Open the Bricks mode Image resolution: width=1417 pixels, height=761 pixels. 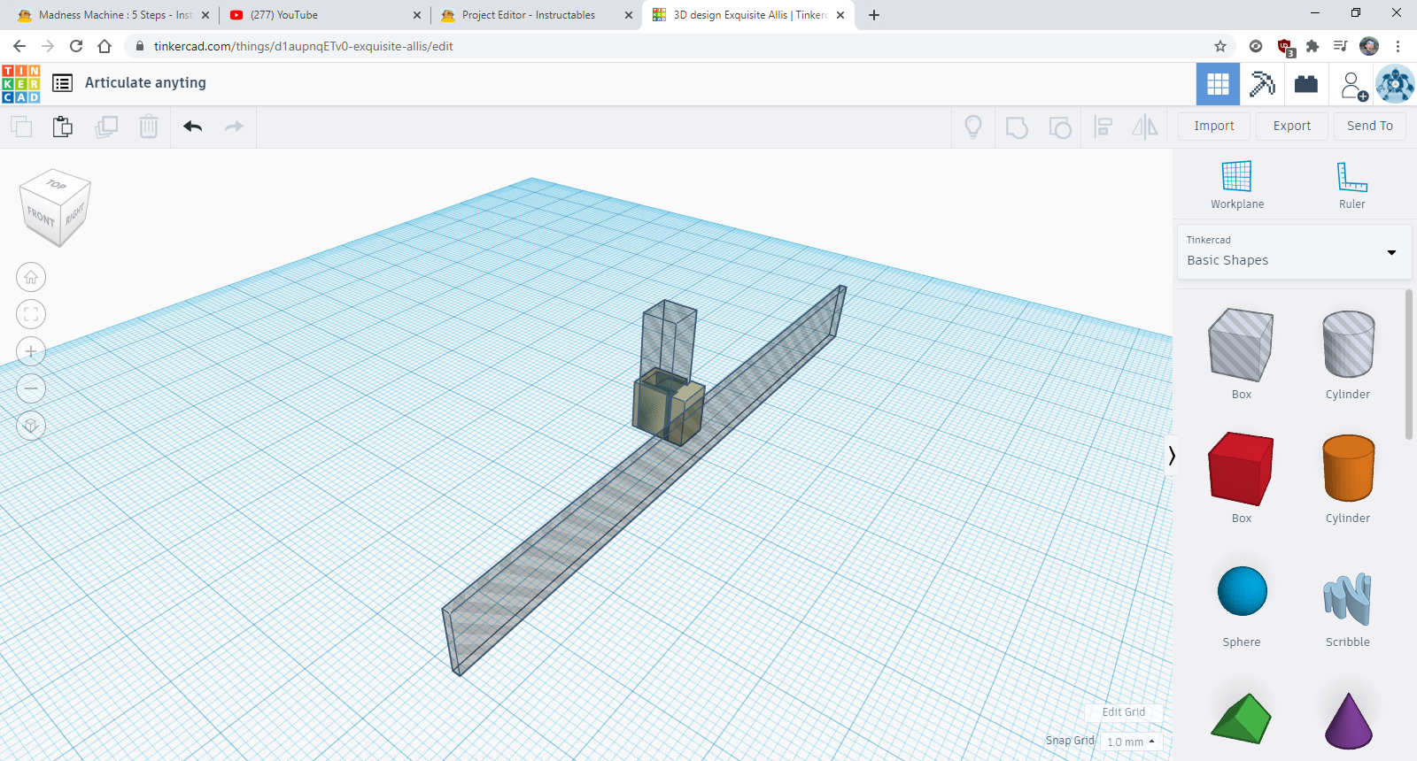pos(1306,84)
